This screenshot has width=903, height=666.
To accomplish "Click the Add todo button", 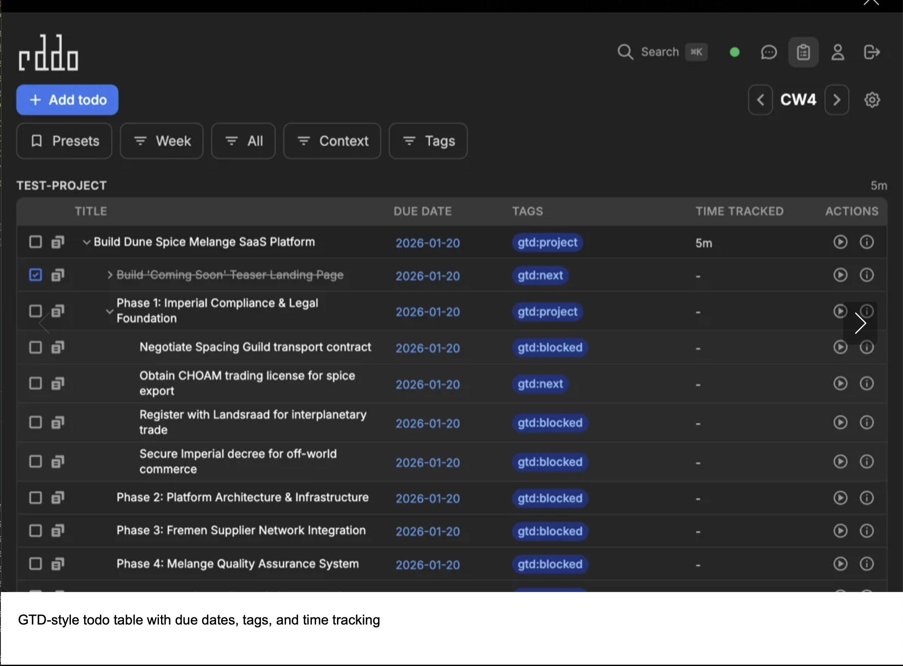I will coord(67,100).
